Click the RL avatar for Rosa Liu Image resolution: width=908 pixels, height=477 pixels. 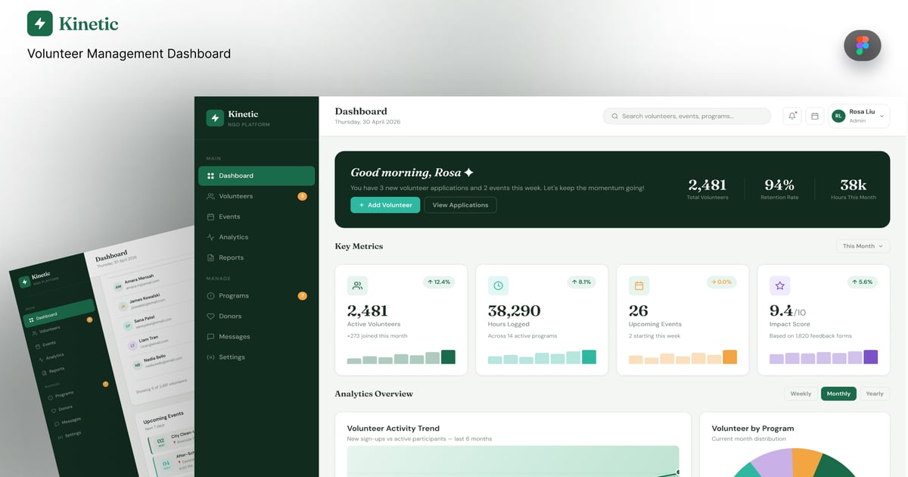(838, 116)
